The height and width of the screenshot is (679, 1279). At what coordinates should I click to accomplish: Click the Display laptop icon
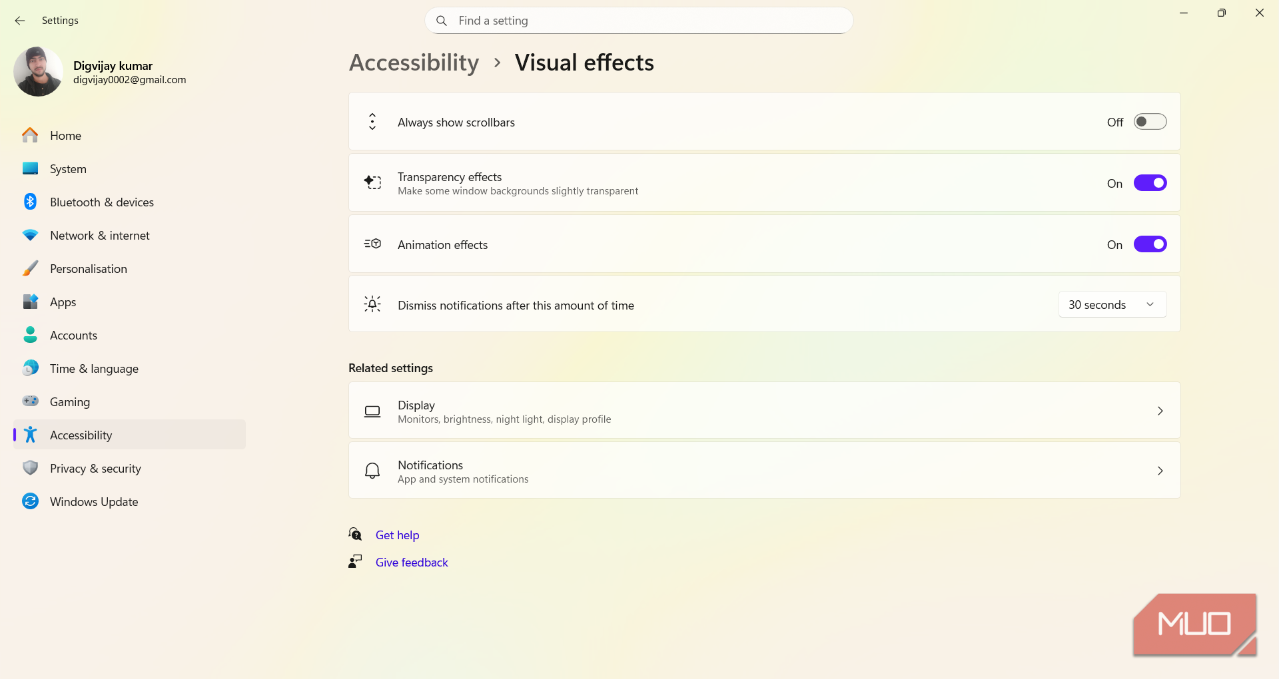[x=372, y=411]
